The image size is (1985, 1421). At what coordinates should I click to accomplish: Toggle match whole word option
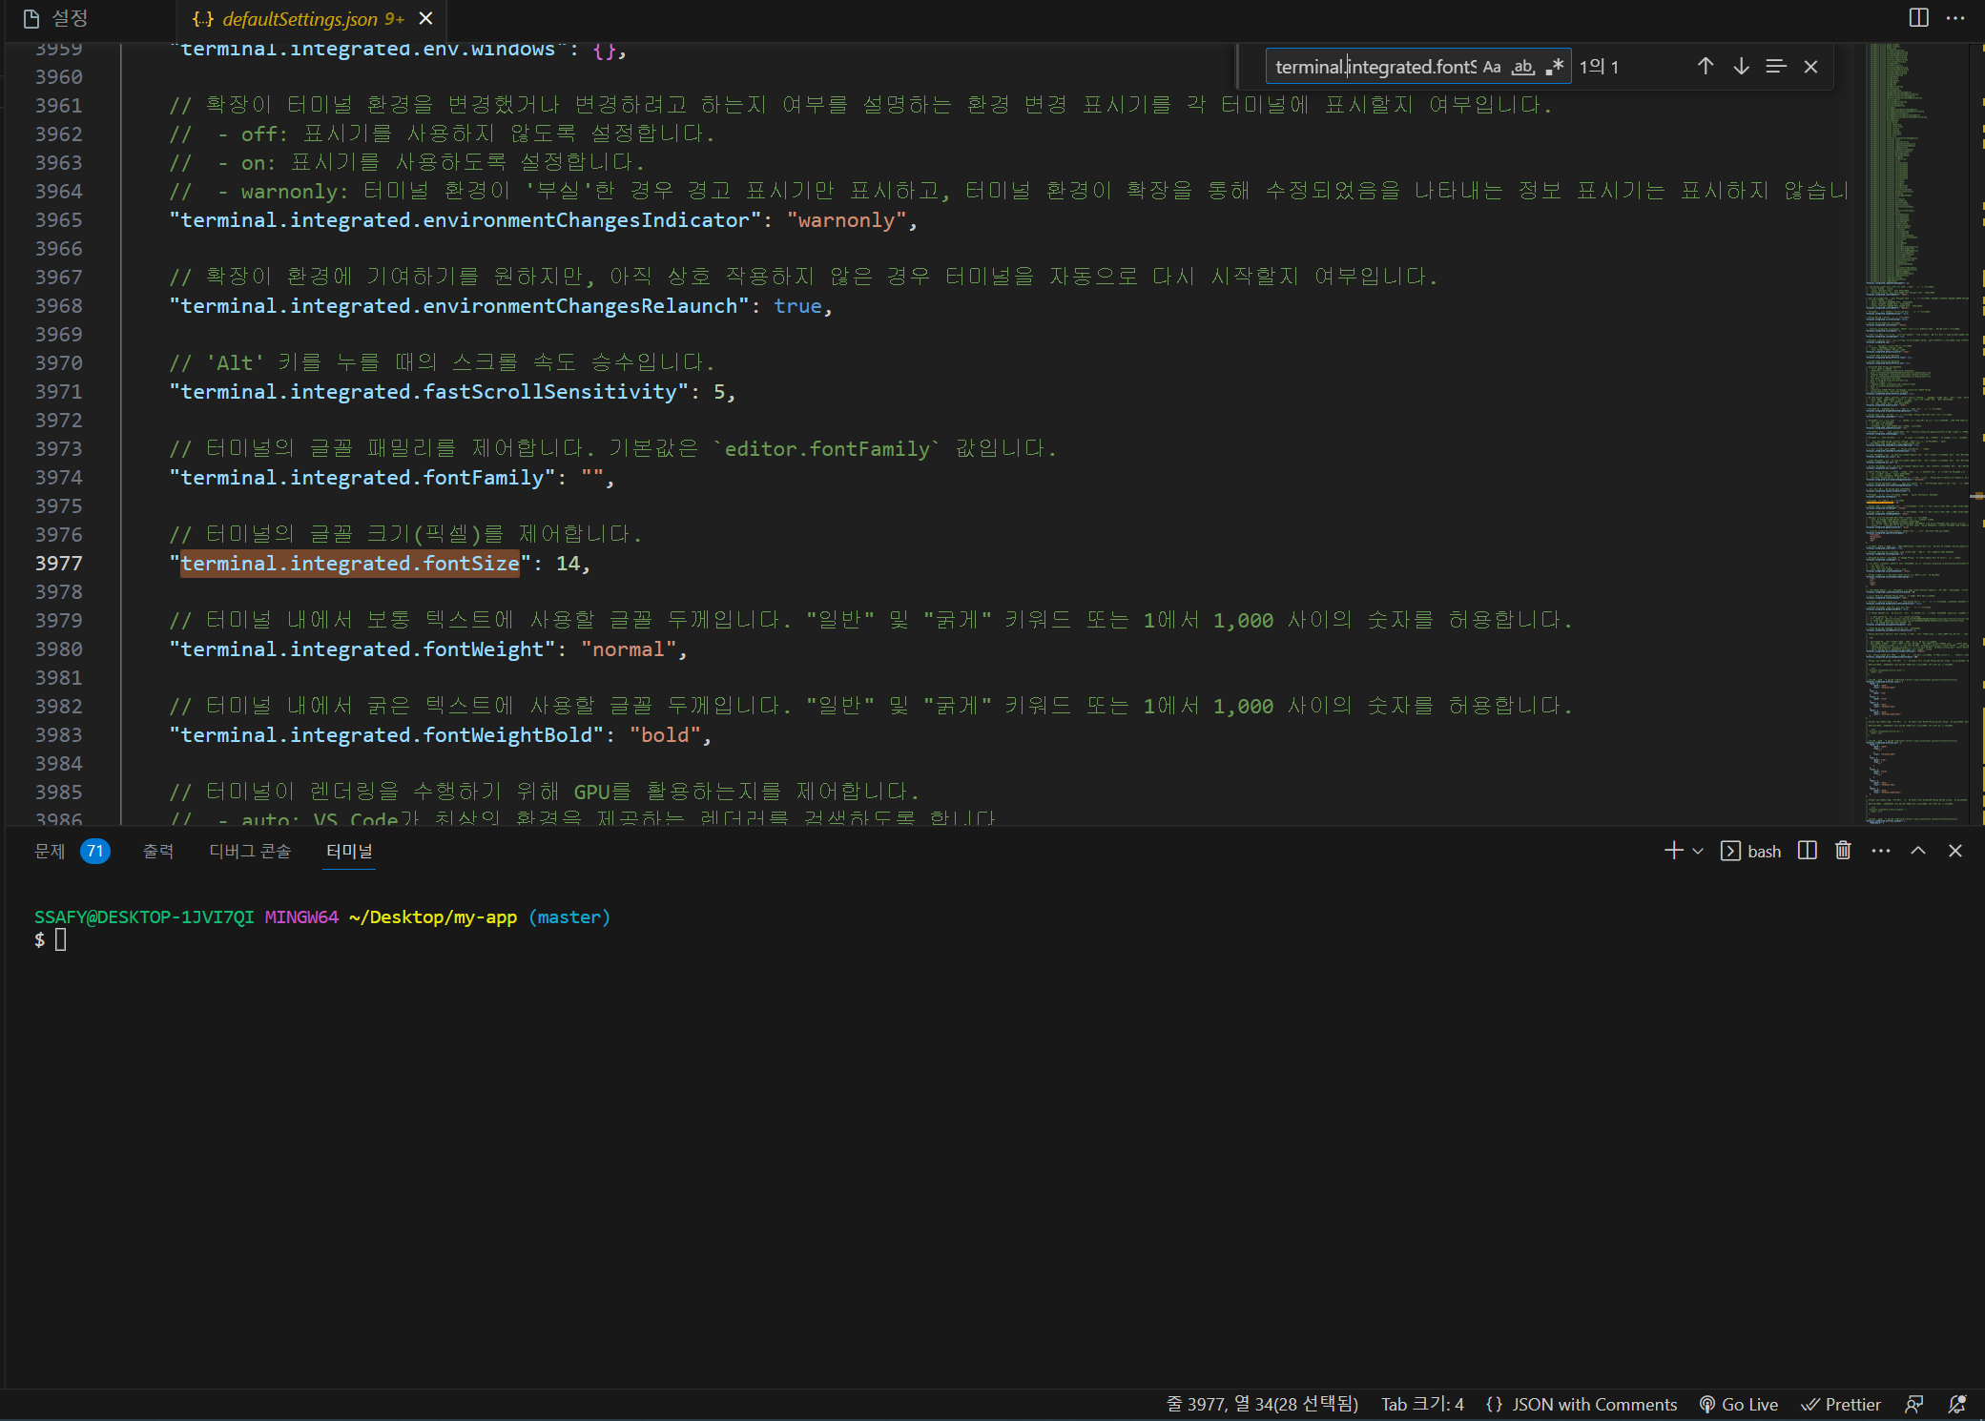pos(1523,67)
